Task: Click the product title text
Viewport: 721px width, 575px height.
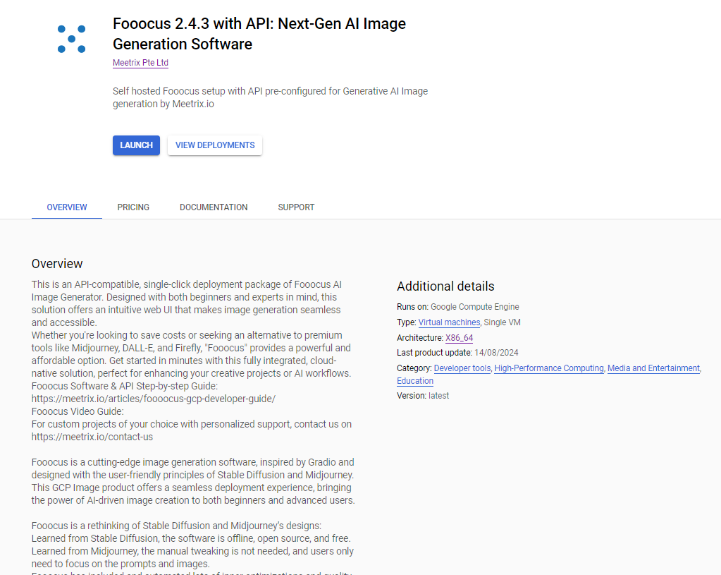Action: (259, 33)
